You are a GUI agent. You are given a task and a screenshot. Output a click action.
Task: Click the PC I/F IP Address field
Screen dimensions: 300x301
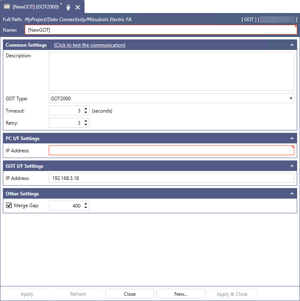coord(171,150)
